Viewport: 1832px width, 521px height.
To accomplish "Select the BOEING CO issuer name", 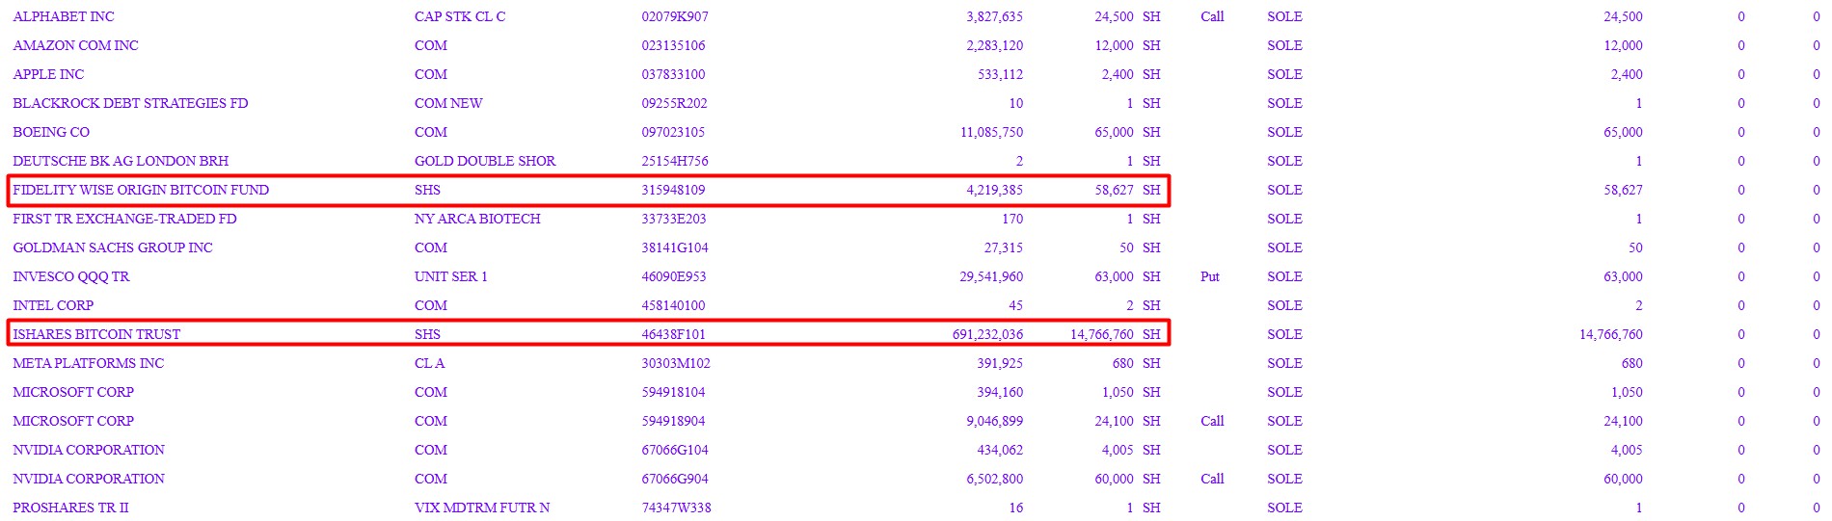I will point(51,132).
